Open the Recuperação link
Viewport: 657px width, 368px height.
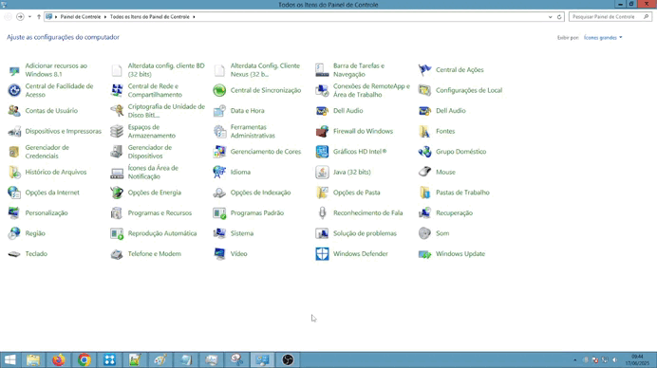[454, 213]
